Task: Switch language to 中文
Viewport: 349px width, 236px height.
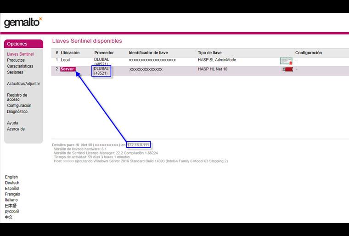Action: pyautogui.click(x=9, y=217)
